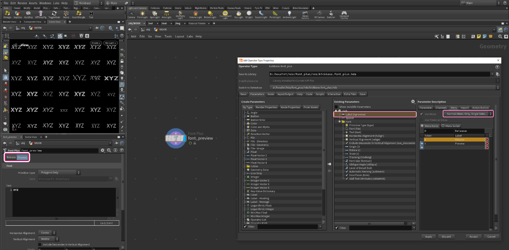Click the Gamepad Camera shelf tool
Viewport: 509px width, 250px height.
(344, 15)
